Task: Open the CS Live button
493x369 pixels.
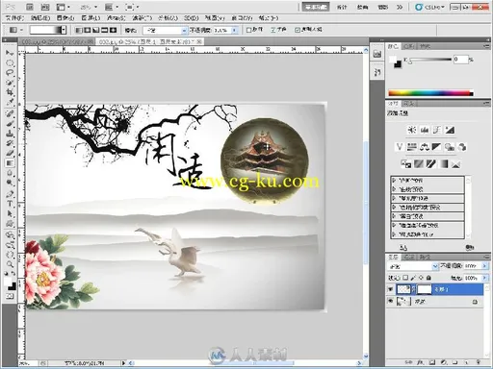Action: [429, 7]
